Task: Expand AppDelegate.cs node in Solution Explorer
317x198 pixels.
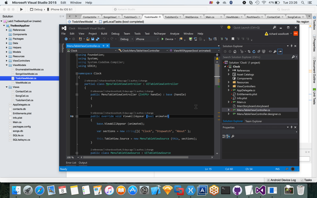Action: tap(229, 90)
